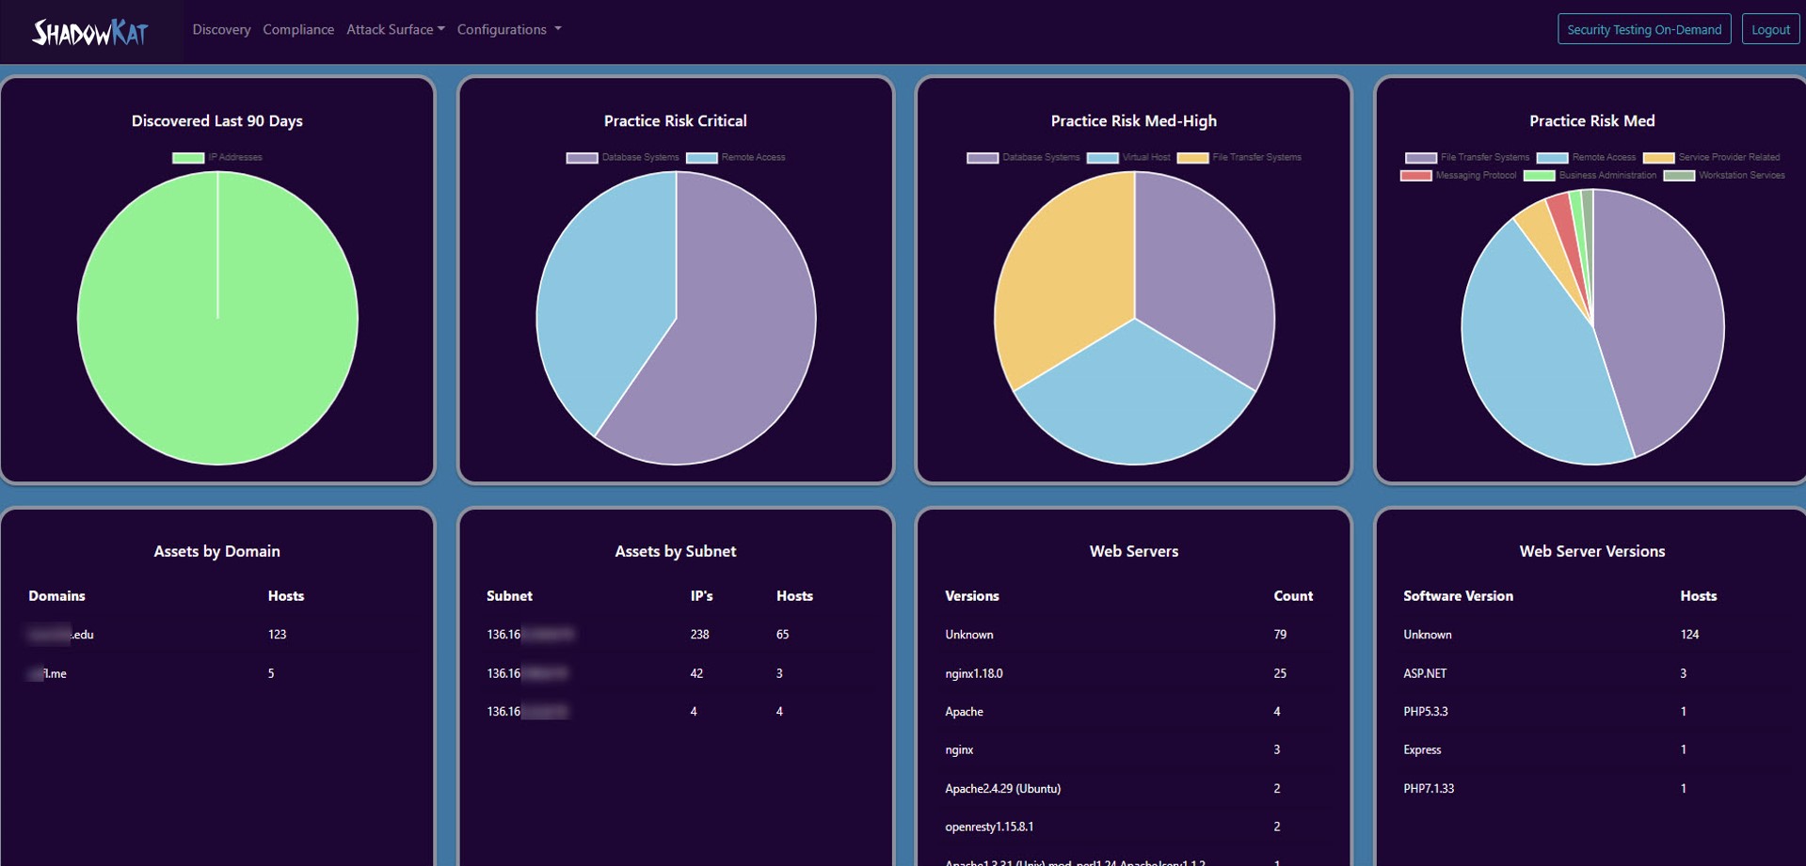The image size is (1806, 866).
Task: Open the Discovery page
Action: (x=220, y=29)
